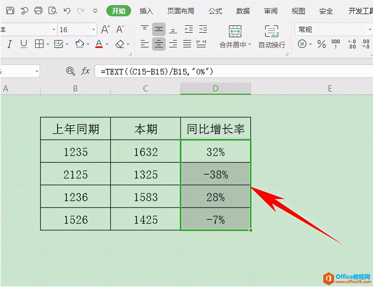Screen dimensions: 373x287
Task: Toggle italic formatting
Action: point(9,45)
